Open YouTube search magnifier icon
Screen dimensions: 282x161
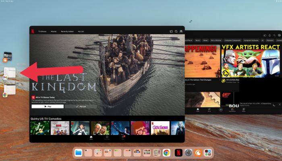(x=274, y=35)
